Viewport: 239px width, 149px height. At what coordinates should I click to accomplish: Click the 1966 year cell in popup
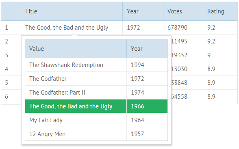click(x=147, y=106)
